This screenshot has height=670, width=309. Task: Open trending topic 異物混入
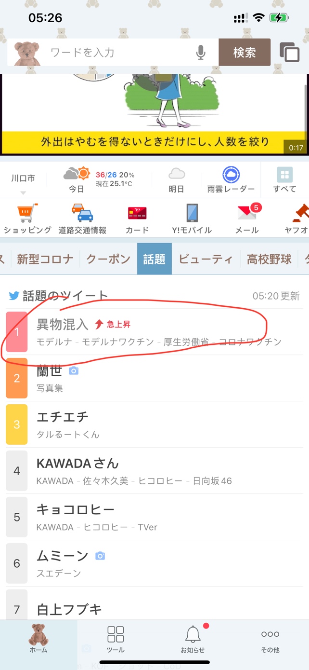pyautogui.click(x=154, y=332)
